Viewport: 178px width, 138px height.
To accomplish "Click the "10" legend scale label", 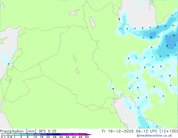I will pyautogui.click(x=35, y=137).
